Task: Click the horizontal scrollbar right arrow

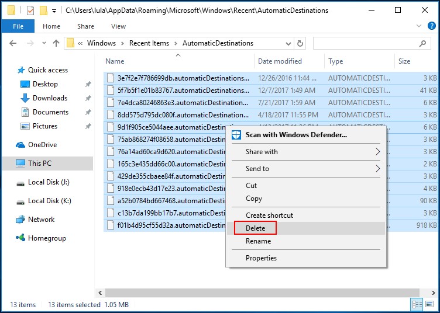Action: tap(433, 293)
